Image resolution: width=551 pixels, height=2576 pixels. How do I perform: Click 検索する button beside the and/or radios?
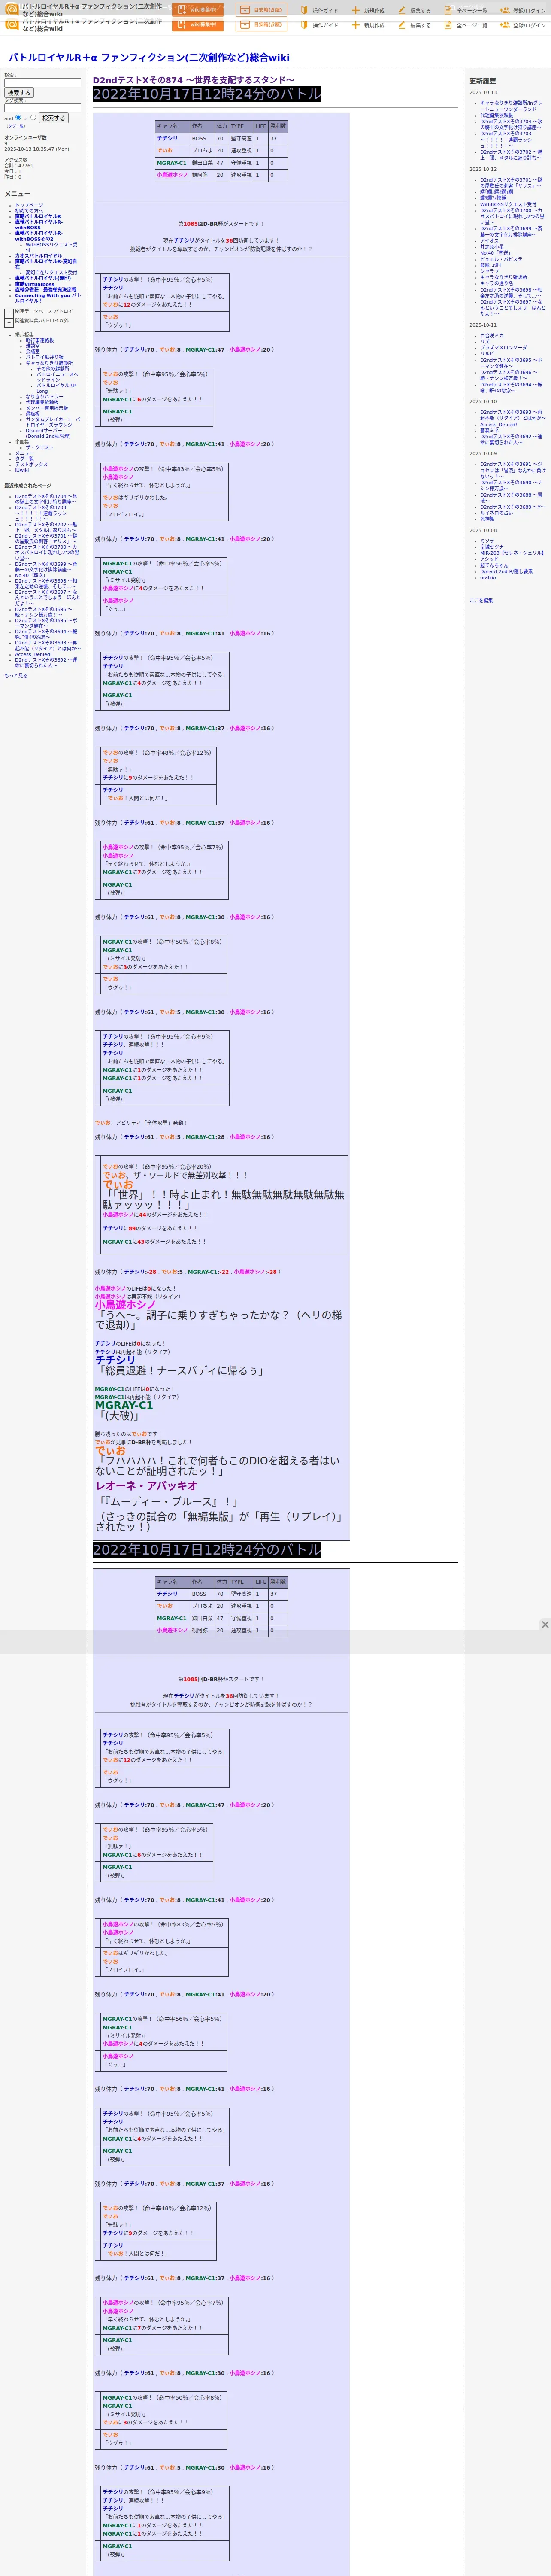click(x=53, y=118)
